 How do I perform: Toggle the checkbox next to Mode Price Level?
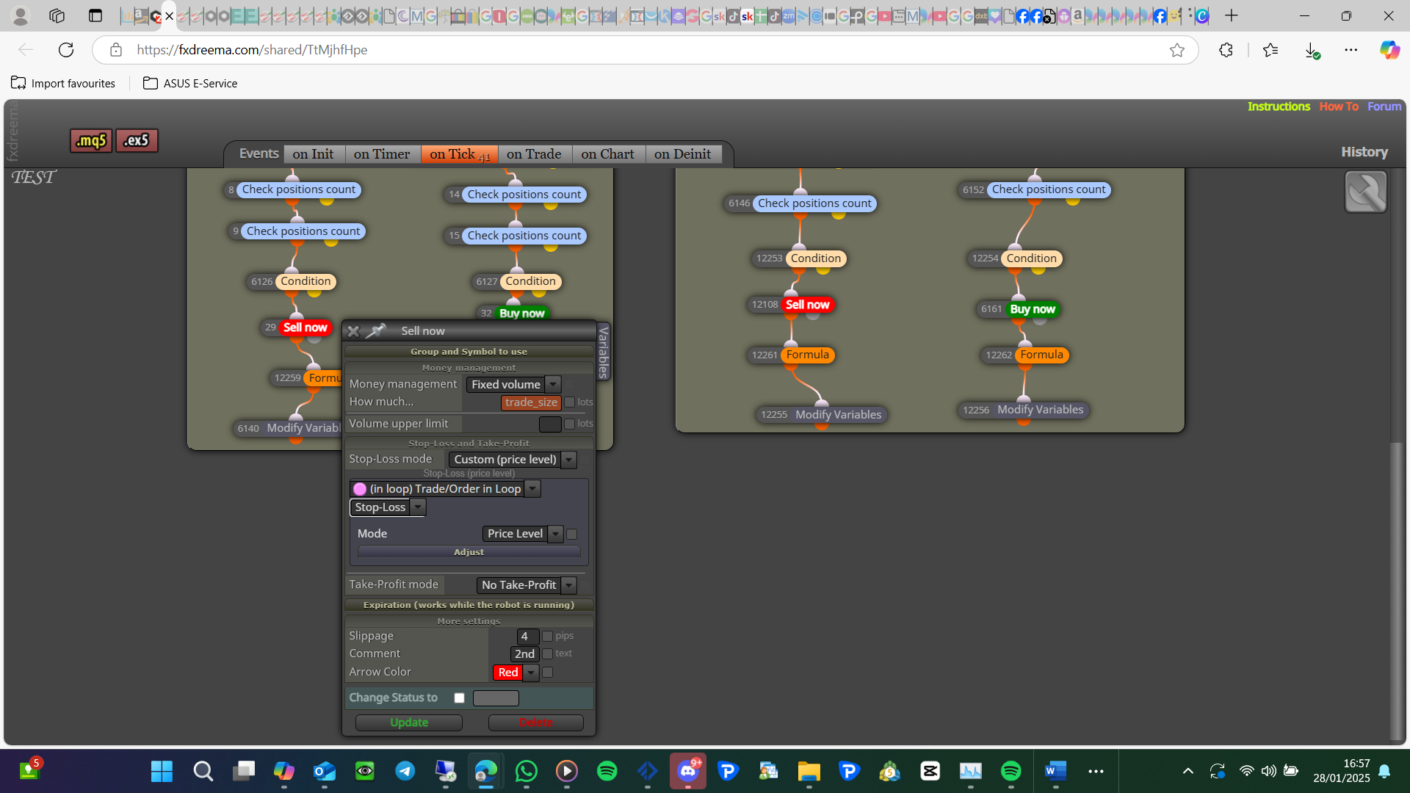pos(572,534)
